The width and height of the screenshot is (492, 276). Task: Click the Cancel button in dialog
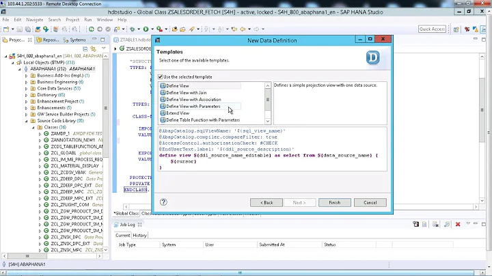tap(370, 203)
